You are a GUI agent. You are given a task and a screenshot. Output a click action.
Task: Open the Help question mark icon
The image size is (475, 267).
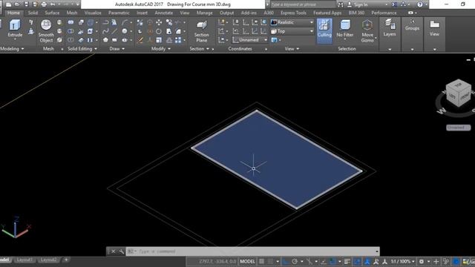[x=419, y=4]
